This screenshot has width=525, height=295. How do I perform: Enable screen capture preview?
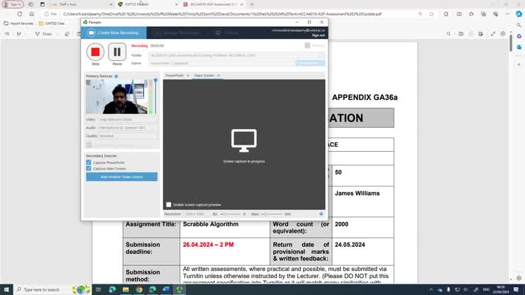(x=169, y=204)
